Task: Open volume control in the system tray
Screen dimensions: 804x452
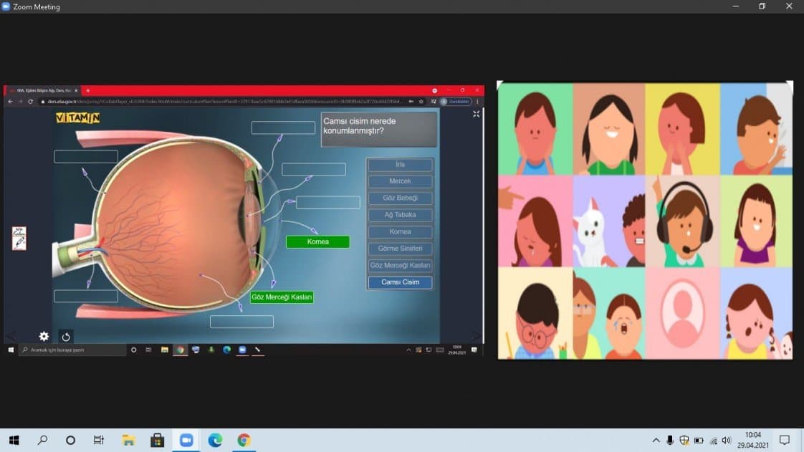Action: click(x=727, y=441)
